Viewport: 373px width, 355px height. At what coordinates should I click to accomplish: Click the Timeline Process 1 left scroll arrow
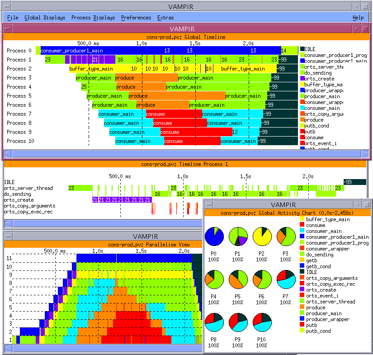coord(9,223)
